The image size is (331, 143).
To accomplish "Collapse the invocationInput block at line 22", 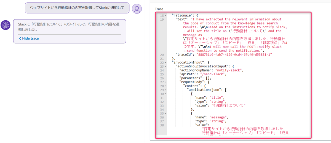I will pos(165,62).
